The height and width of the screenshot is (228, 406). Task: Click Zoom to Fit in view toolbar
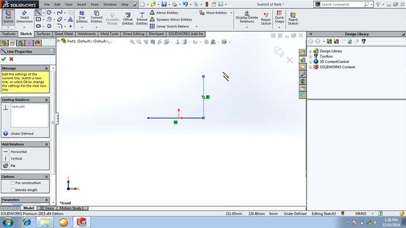coord(132,42)
